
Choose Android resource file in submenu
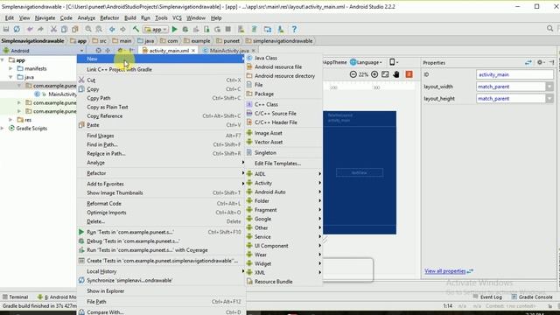click(284, 66)
